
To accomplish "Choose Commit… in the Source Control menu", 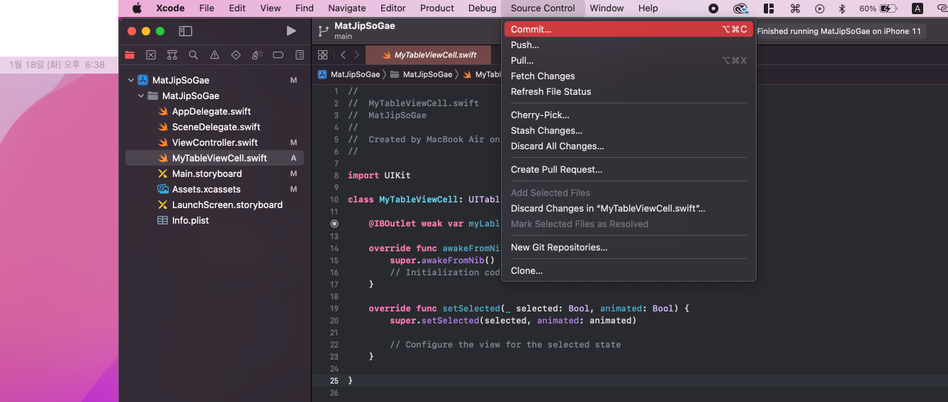I will click(x=628, y=29).
